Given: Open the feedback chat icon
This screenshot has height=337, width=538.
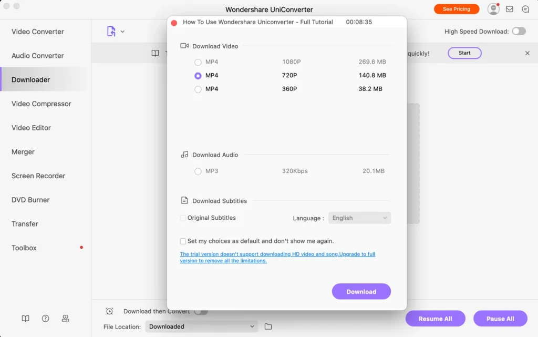Looking at the screenshot, I should (x=525, y=9).
